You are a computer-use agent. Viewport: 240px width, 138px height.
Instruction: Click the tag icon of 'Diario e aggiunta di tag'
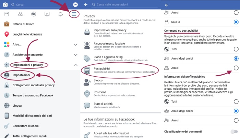pyautogui.click(x=87, y=59)
